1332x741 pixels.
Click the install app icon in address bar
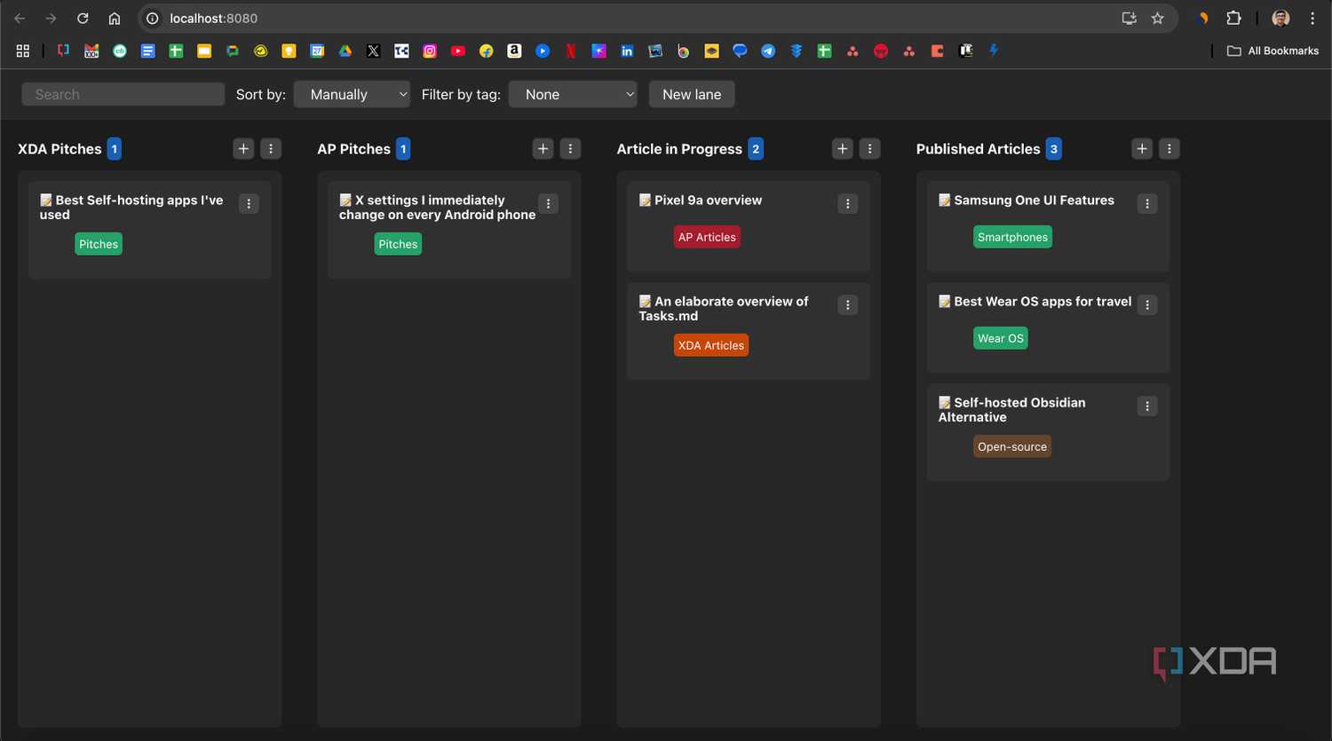click(1130, 19)
